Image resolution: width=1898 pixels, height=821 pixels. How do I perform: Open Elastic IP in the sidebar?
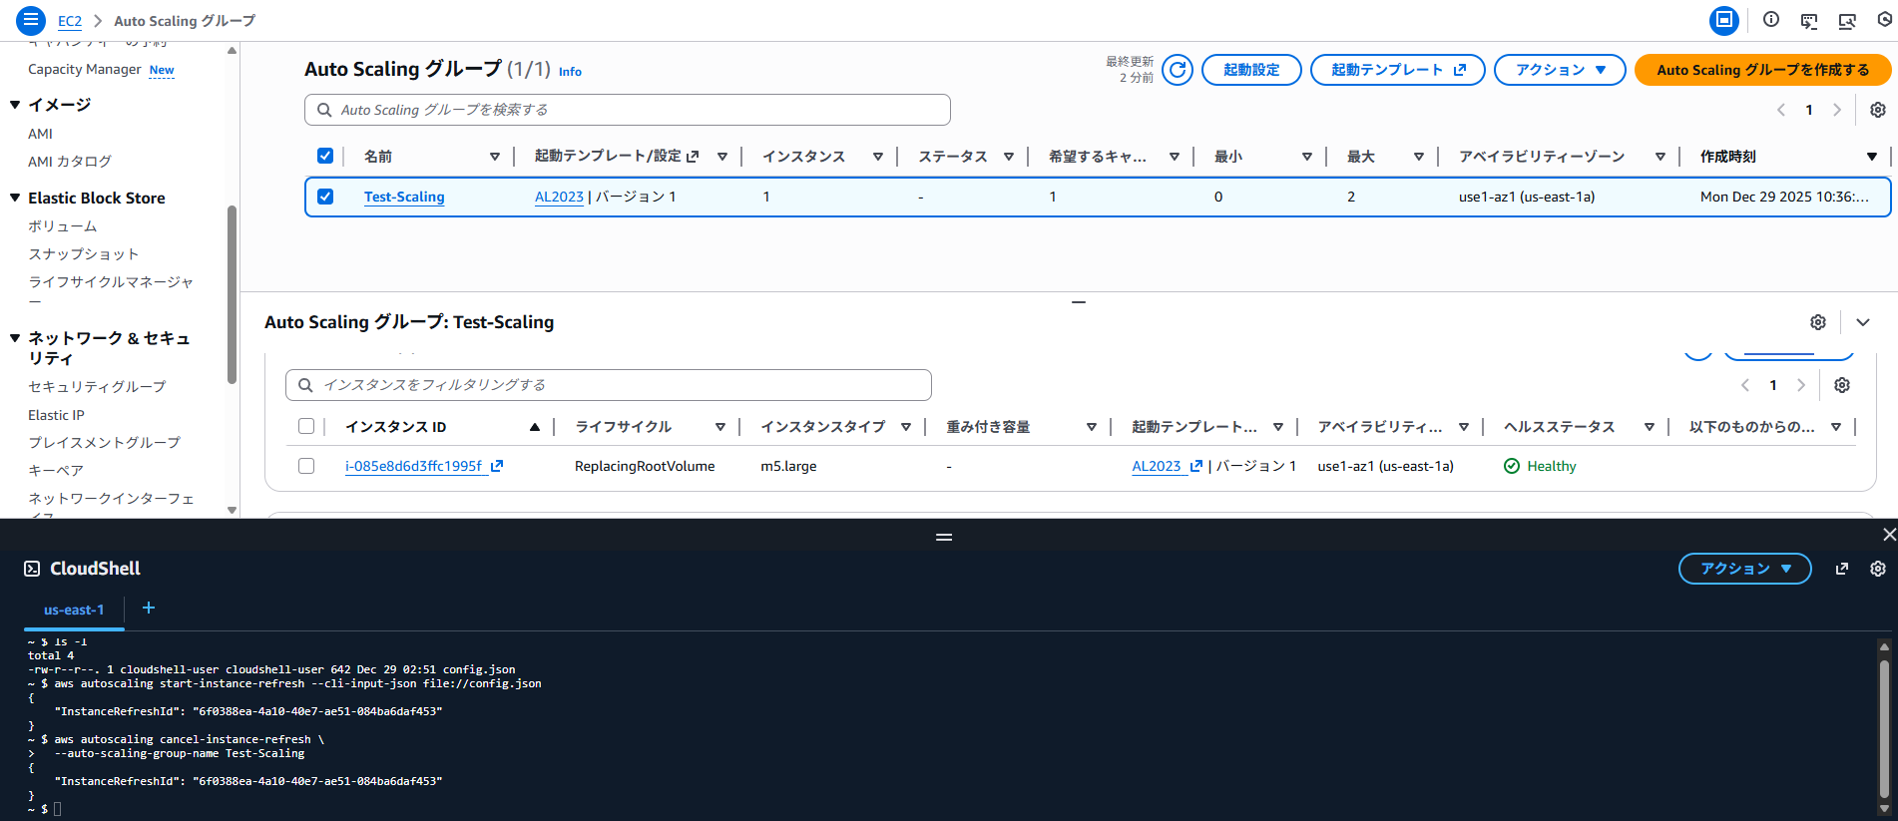tap(56, 415)
